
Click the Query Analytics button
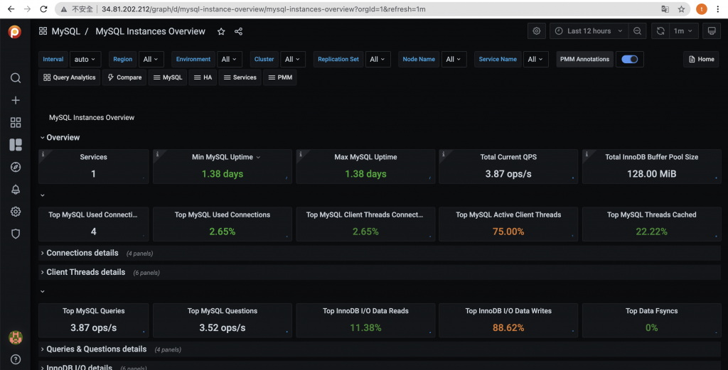69,77
